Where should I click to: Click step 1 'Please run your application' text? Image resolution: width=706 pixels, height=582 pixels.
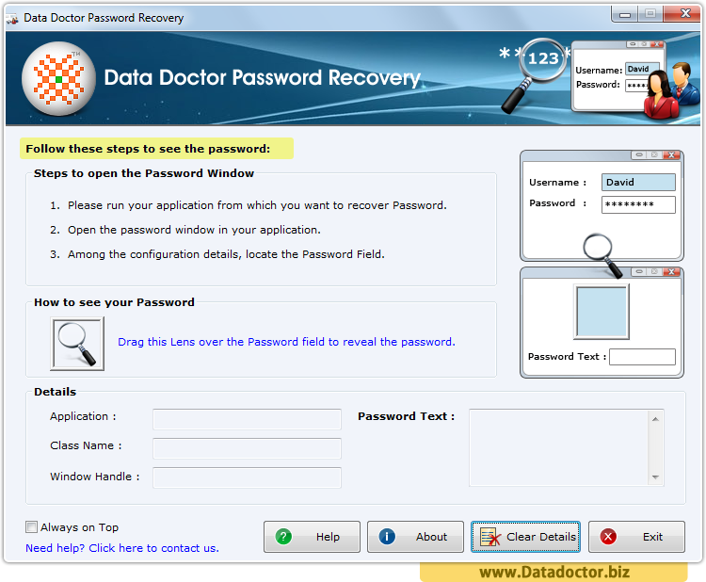tap(257, 205)
